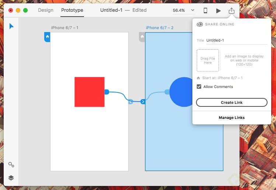Click the Title input field Untitled-1
276x190 pixels.
point(237,41)
